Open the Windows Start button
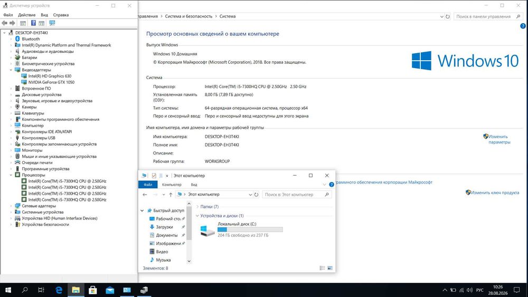The height and width of the screenshot is (297, 528). [8, 290]
